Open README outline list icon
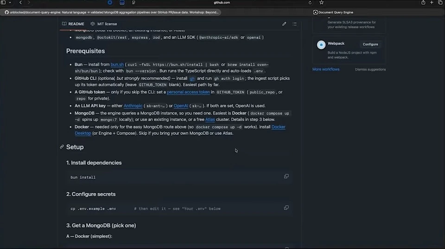The width and height of the screenshot is (445, 249). click(x=295, y=24)
